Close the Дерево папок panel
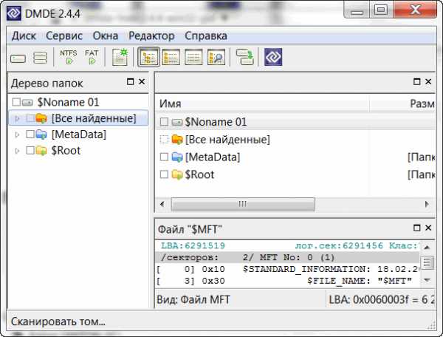Image resolution: width=443 pixels, height=337 pixels. (x=142, y=82)
